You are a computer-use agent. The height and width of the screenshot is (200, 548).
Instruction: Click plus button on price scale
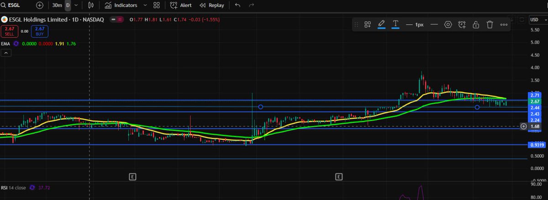pyautogui.click(x=524, y=126)
